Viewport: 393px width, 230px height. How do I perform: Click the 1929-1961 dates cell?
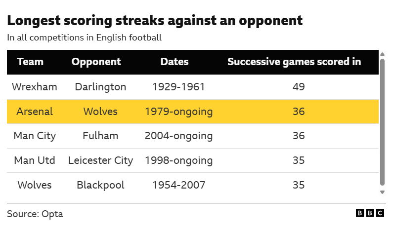tap(178, 87)
